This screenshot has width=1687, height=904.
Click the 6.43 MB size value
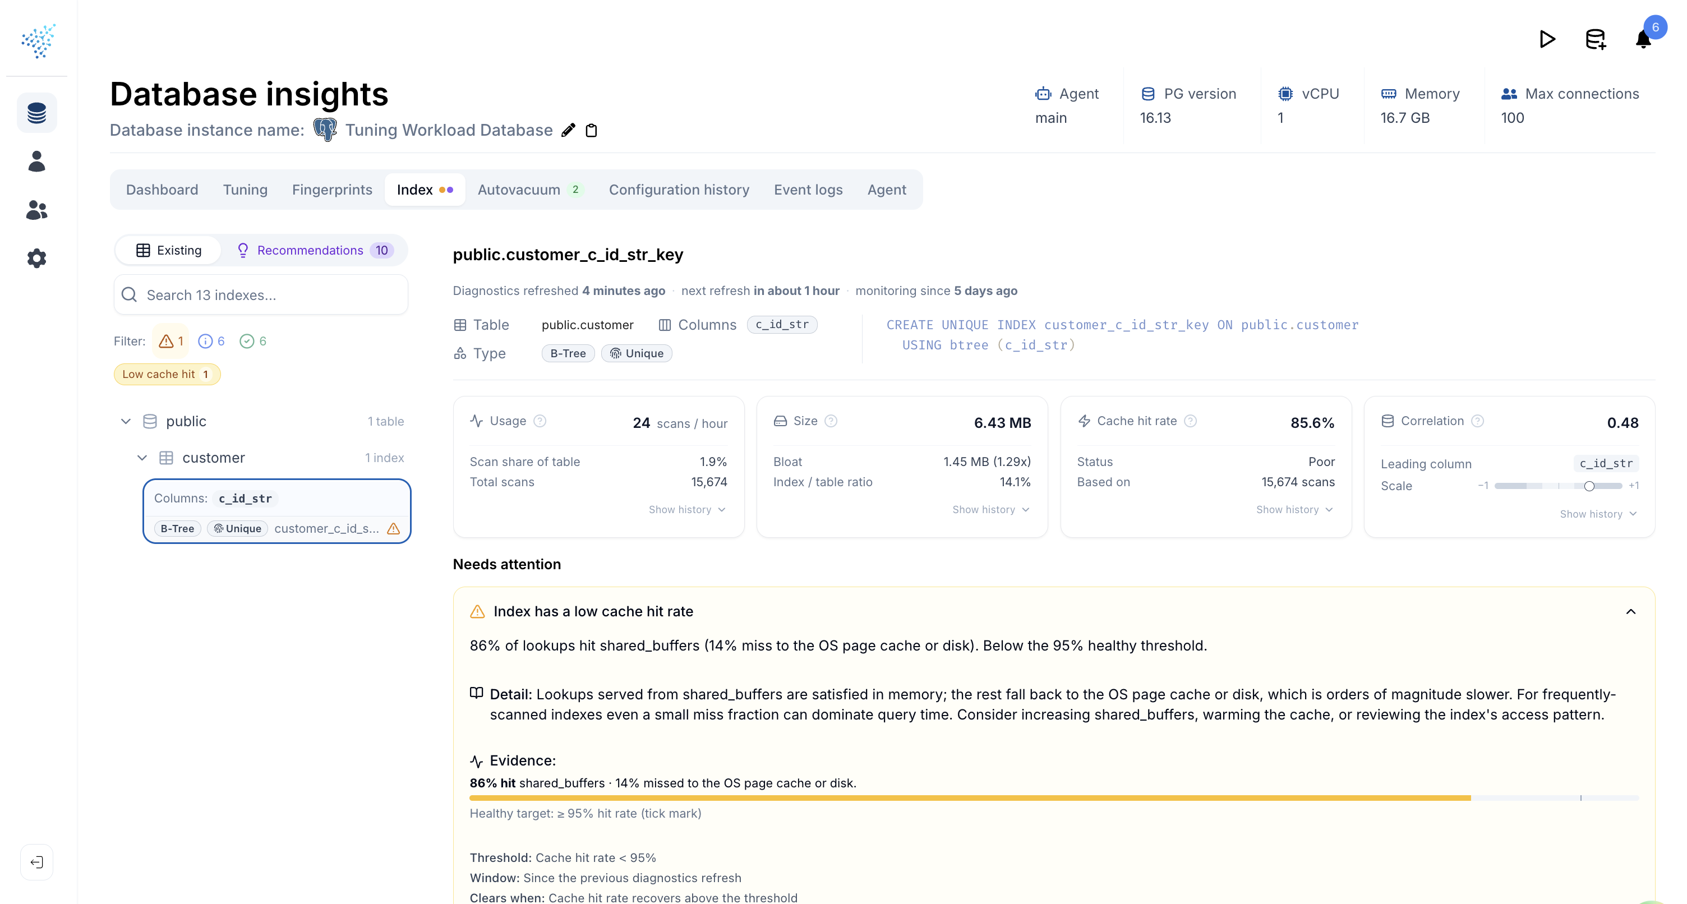click(1002, 422)
